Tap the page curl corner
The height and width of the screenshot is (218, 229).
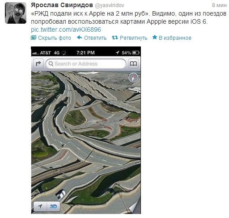(x=135, y=207)
